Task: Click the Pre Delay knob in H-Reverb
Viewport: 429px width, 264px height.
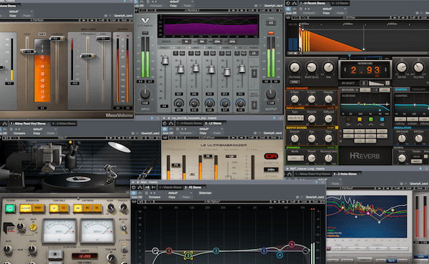Action: pos(295,67)
